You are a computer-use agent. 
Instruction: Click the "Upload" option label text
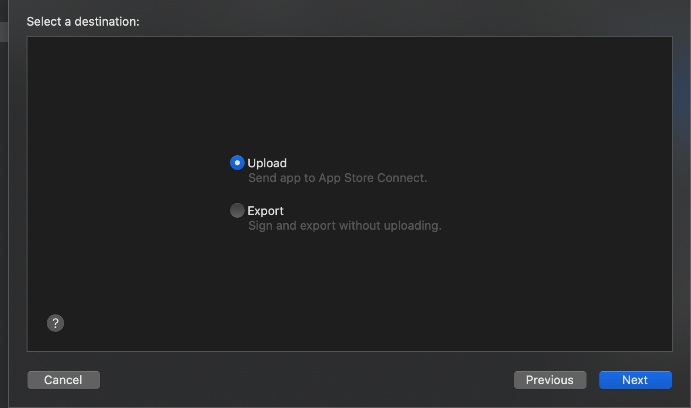267,163
